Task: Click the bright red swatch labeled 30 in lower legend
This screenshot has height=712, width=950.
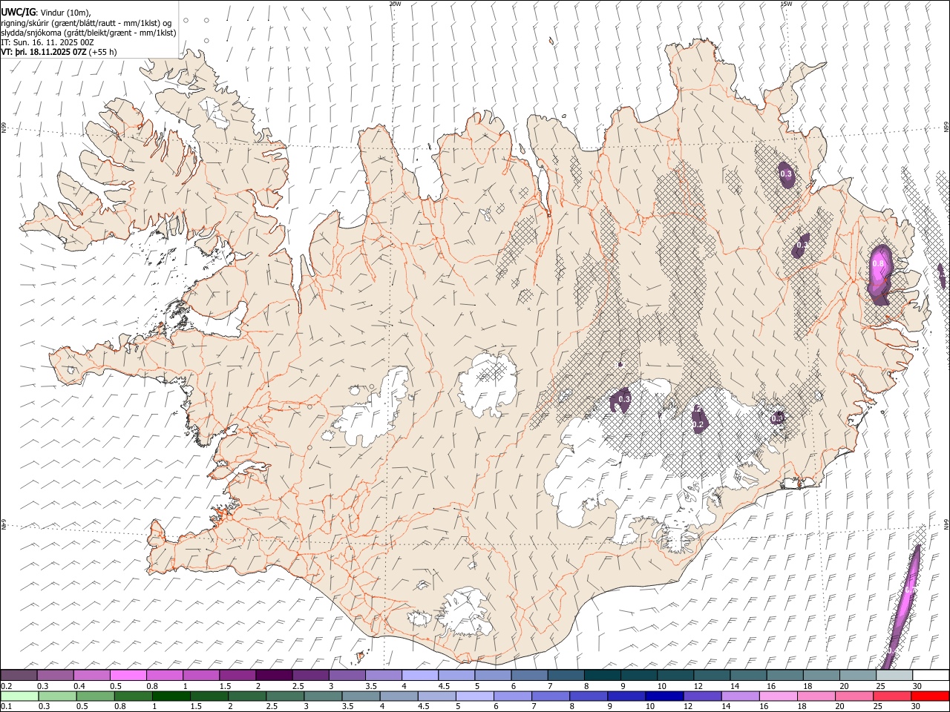Action: 930,696
